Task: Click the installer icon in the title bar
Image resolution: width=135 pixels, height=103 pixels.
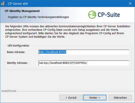Action: (x=3, y=4)
